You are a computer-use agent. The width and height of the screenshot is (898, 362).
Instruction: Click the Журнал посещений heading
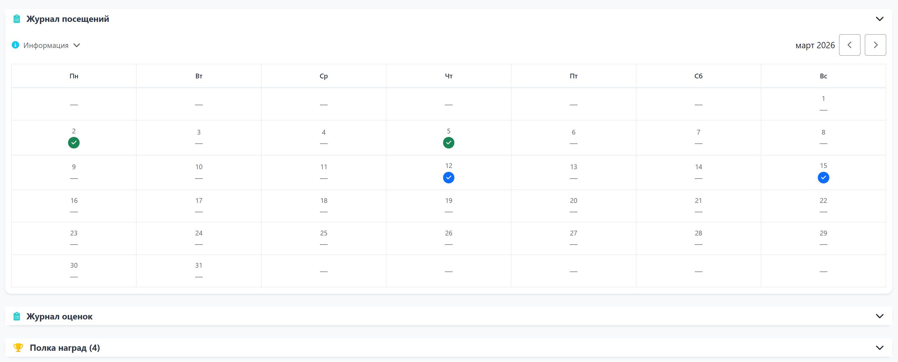coord(67,19)
